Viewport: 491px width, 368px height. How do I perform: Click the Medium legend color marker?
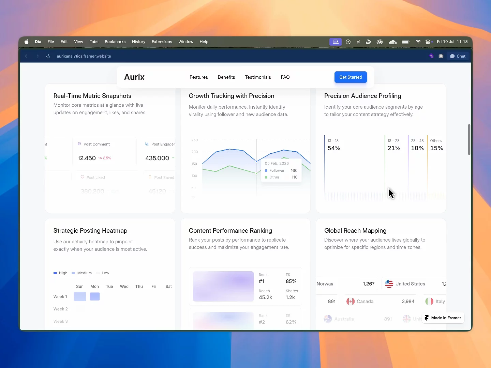(73, 273)
